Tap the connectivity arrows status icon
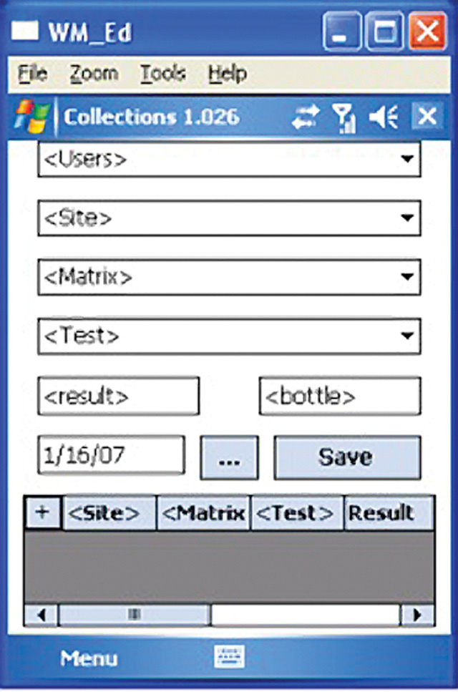Screen dimensions: 458x692 [x=306, y=117]
